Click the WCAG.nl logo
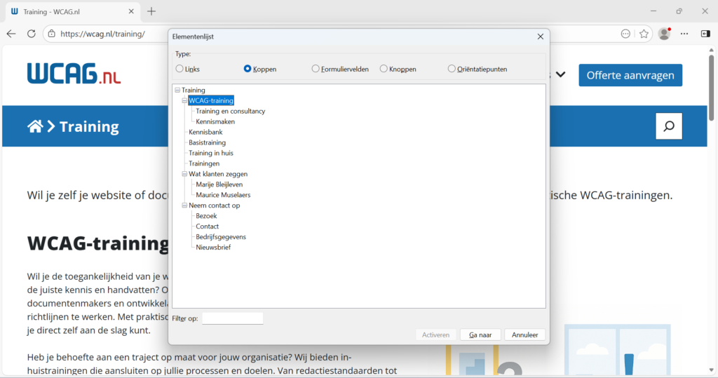This screenshot has width=718, height=378. pyautogui.click(x=74, y=74)
